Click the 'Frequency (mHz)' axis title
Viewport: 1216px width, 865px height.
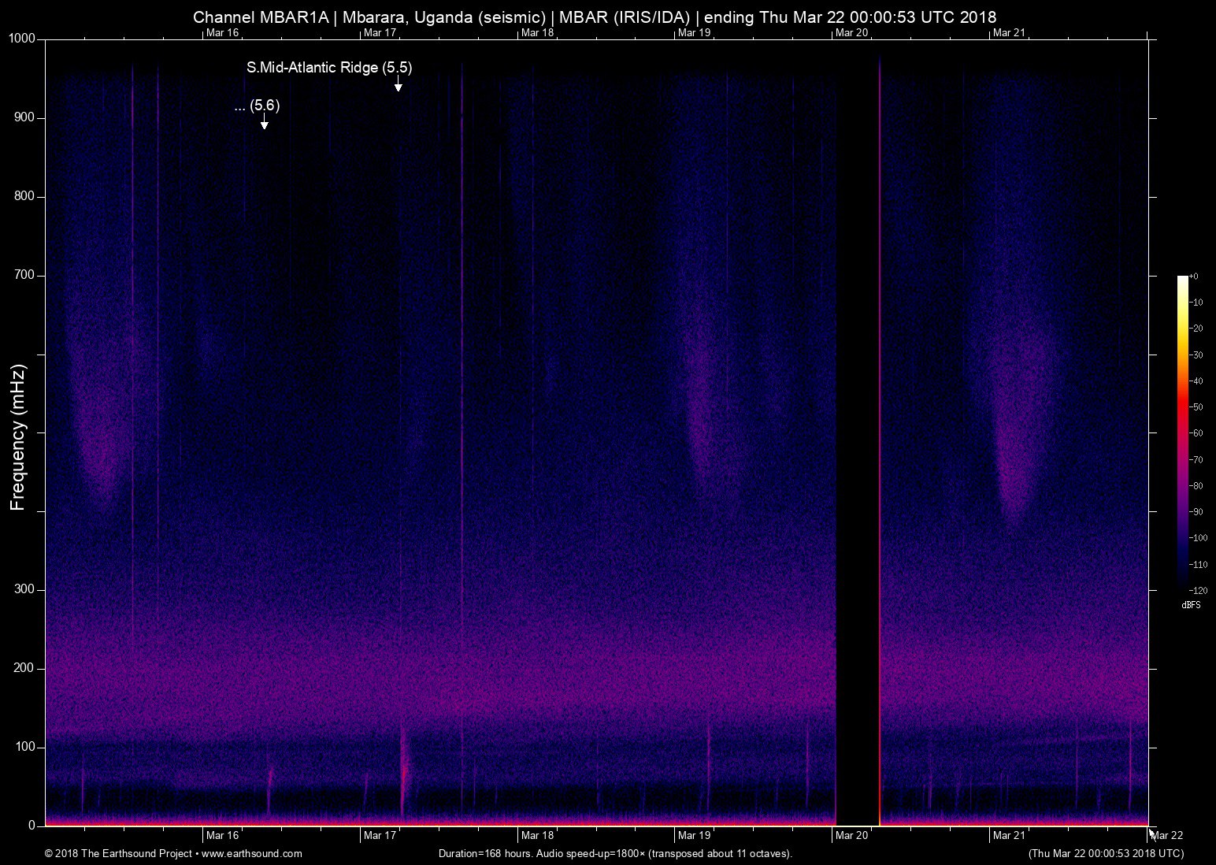click(x=18, y=437)
